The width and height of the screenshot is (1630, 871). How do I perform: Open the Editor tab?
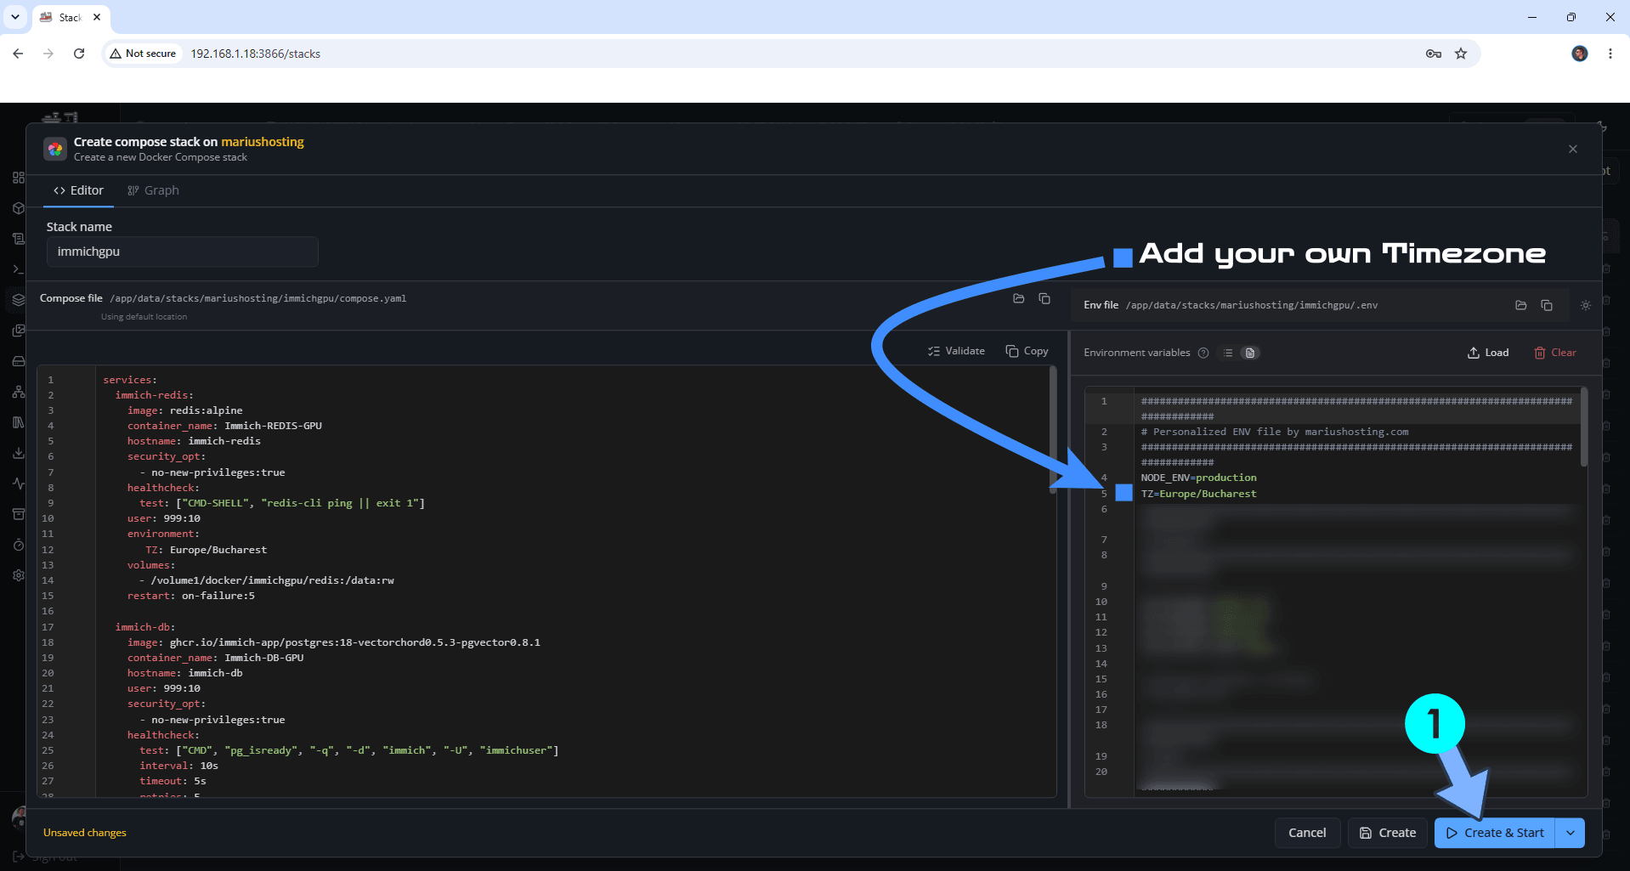(x=78, y=190)
